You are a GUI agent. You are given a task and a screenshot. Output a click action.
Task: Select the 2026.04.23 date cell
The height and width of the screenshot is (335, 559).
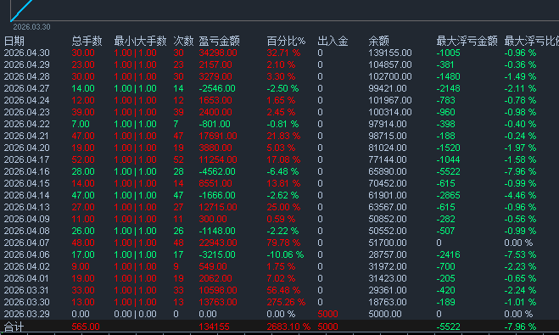pyautogui.click(x=27, y=112)
